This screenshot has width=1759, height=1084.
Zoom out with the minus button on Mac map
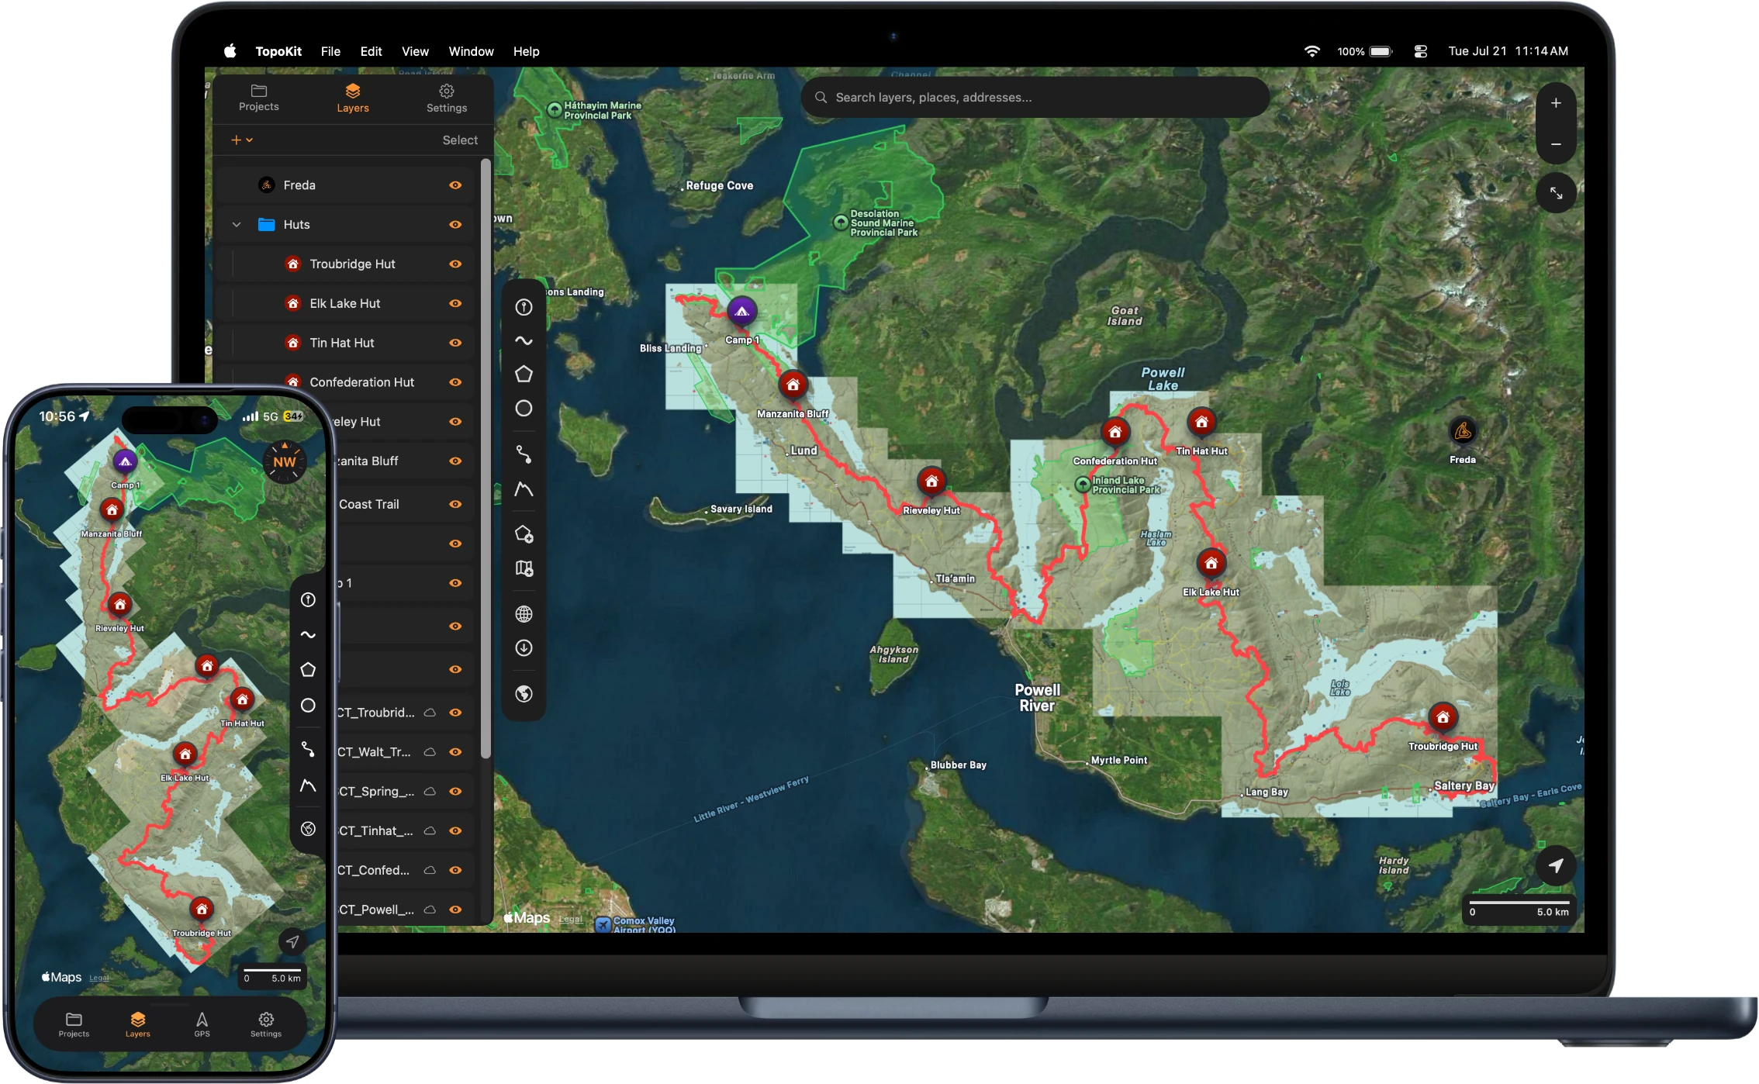[x=1556, y=144]
